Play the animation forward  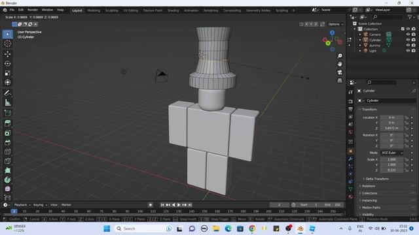tap(179, 204)
